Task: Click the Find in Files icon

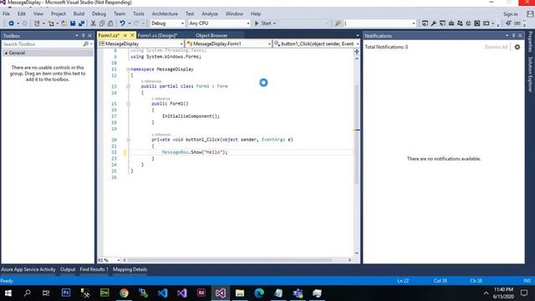Action: coord(338,23)
